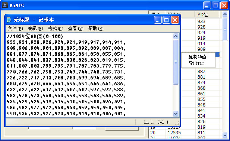This screenshot has width=230, height=141.
Task: Click the text line starting with 486,482,477
Action: point(66,108)
